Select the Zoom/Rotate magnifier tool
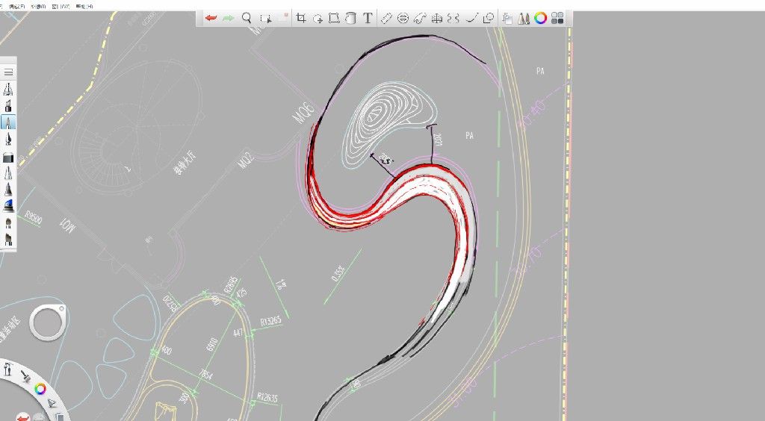The image size is (765, 421). (x=247, y=19)
